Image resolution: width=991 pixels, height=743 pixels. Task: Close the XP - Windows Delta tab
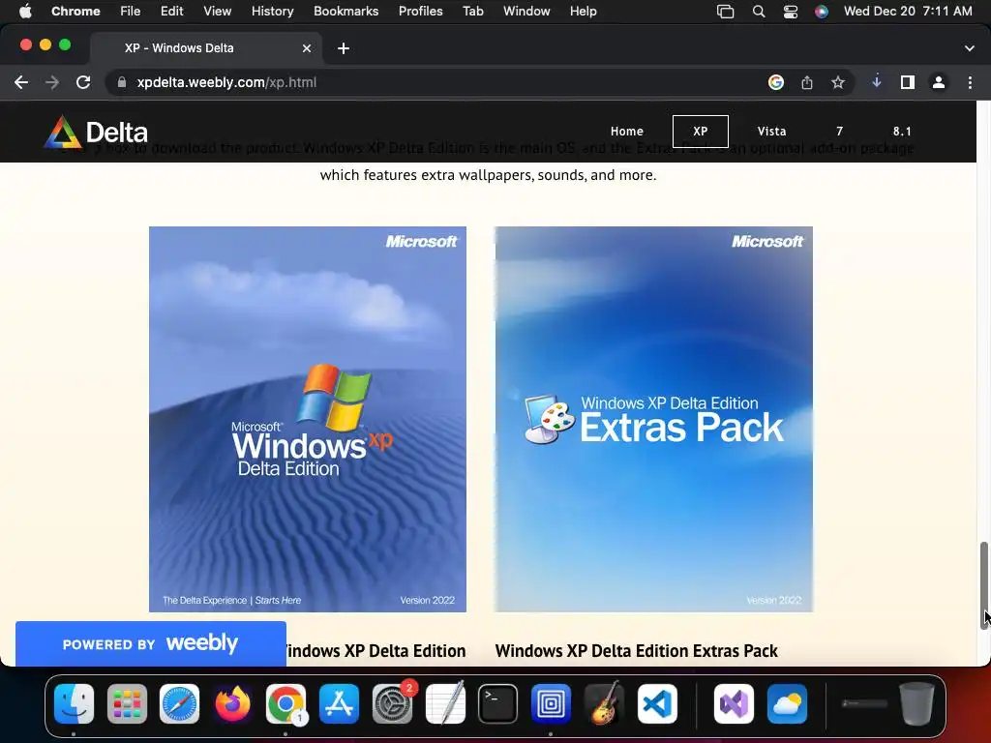coord(307,48)
